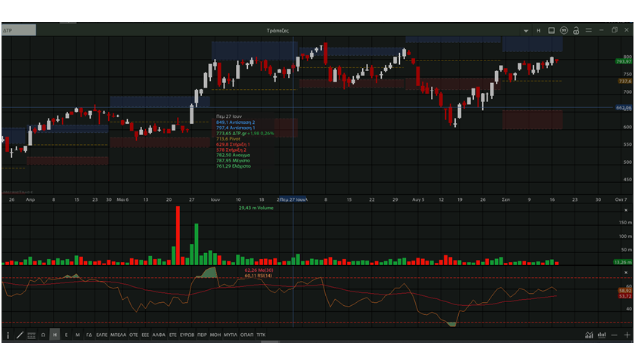Image resolution: width=635 pixels, height=358 pixels.
Task: Open the quotes comment icon
Action: pyautogui.click(x=564, y=30)
